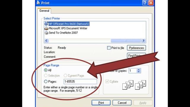Select the Selection radio button
190x107 pixels.
pos(46,75)
